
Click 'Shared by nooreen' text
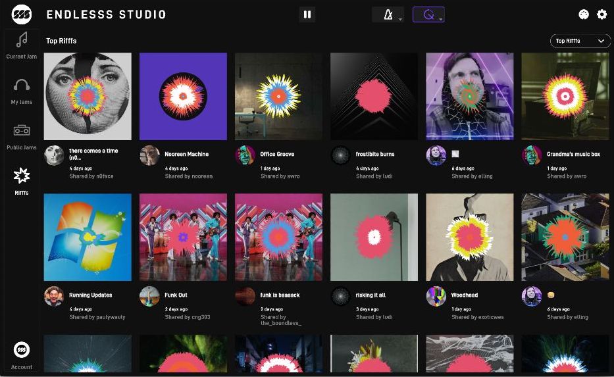pyautogui.click(x=189, y=176)
